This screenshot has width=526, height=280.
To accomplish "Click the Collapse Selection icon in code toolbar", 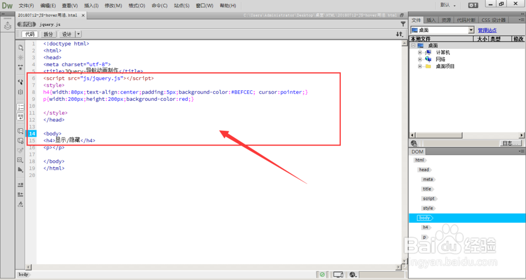I will pos(21,67).
